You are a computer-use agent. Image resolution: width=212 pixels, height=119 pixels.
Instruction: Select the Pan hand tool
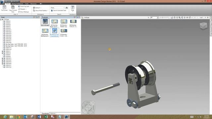[x=175, y=18]
